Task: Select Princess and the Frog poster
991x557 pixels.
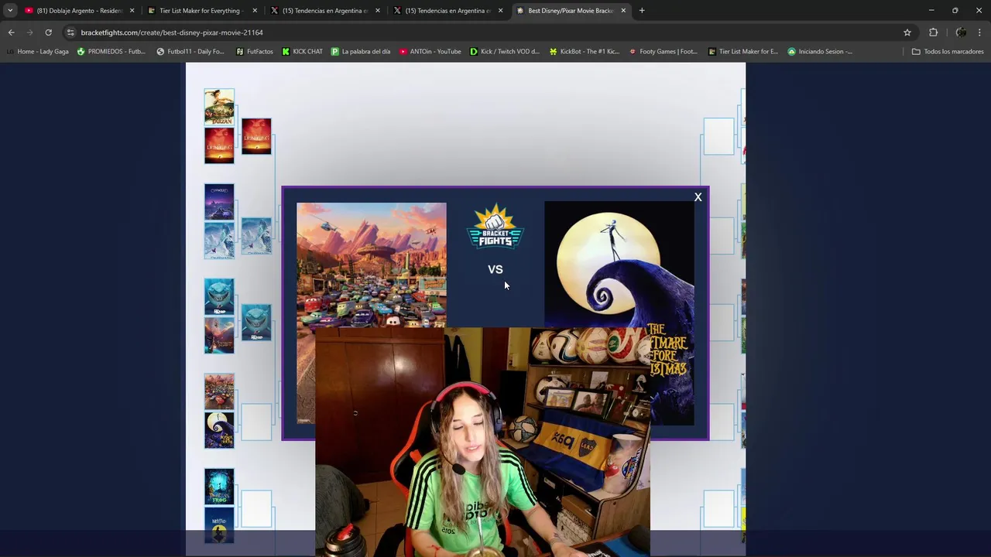Action: tap(219, 487)
